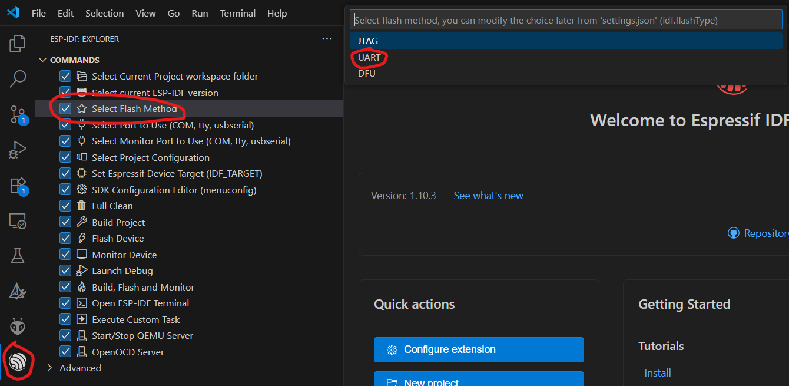Viewport: 789px width, 386px height.
Task: Click the chip icon for Set Espressif Device Target
Action: coord(82,174)
